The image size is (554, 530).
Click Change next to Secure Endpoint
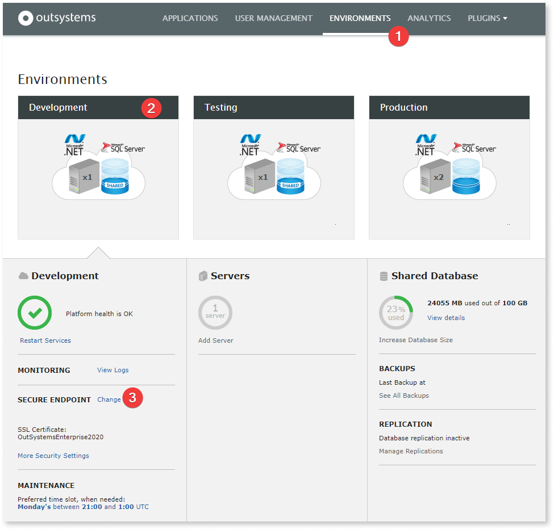tap(109, 399)
